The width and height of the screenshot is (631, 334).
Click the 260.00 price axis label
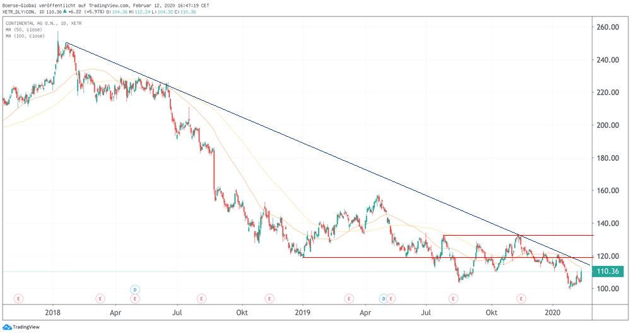pyautogui.click(x=608, y=27)
